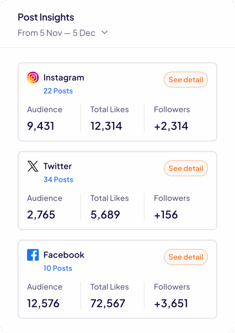Click Facebook followers value +3,651

(171, 303)
